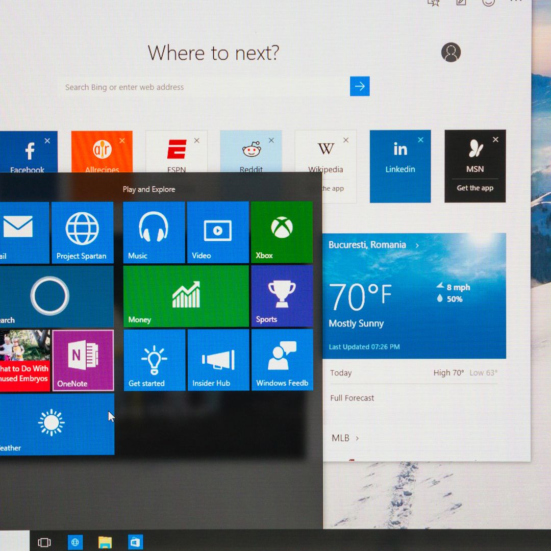Click the Play and Explore group header
The width and height of the screenshot is (551, 551).
click(x=149, y=189)
